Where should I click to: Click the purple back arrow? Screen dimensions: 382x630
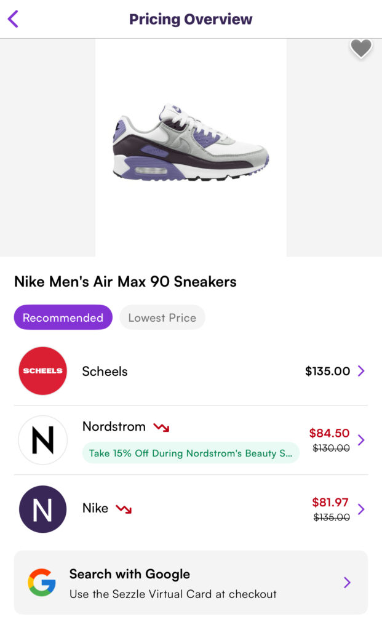point(13,19)
